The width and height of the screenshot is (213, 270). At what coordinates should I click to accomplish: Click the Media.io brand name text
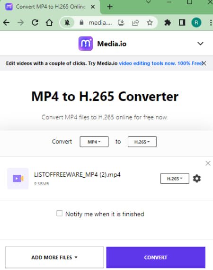(x=112, y=44)
